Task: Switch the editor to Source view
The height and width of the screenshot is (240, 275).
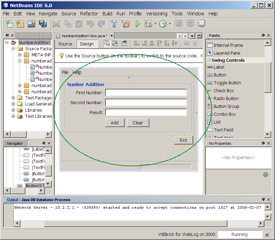Action: (x=65, y=44)
